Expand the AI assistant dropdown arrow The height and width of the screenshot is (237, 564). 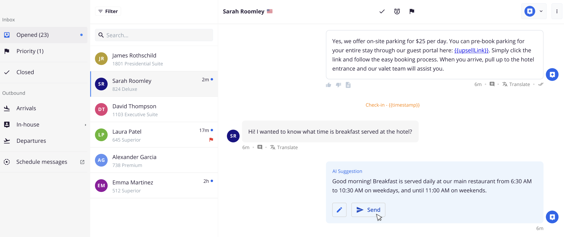[541, 11]
